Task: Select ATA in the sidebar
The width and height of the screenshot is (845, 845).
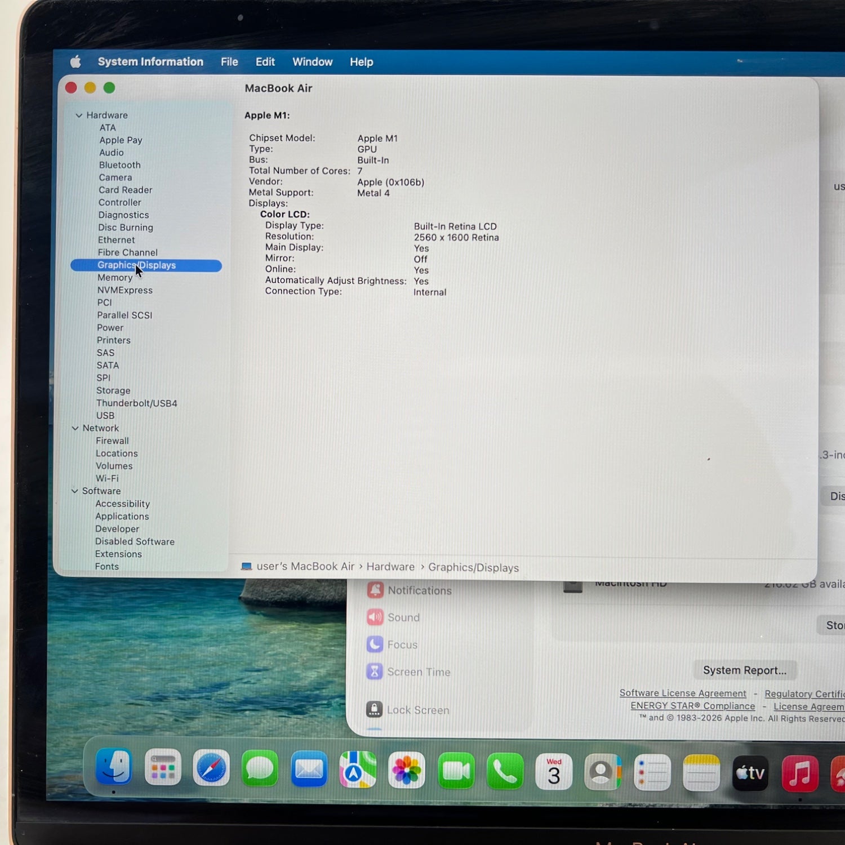Action: [x=108, y=128]
